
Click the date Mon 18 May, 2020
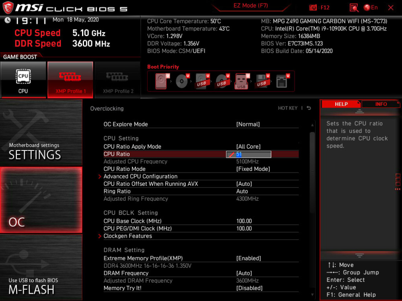pos(76,20)
